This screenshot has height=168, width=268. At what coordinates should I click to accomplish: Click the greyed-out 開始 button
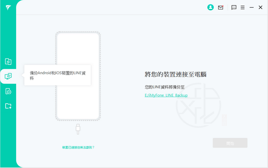(230, 143)
